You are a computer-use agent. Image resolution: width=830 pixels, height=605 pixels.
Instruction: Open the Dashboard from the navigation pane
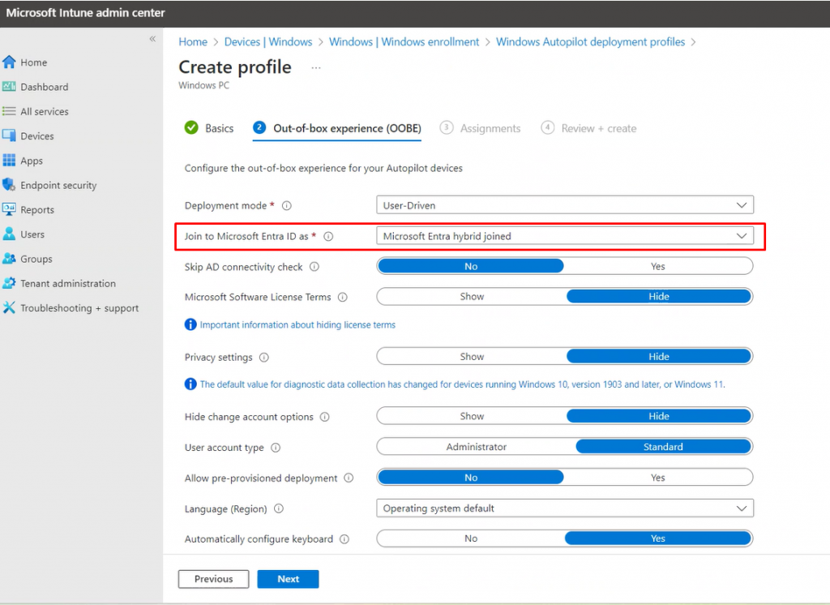click(44, 87)
